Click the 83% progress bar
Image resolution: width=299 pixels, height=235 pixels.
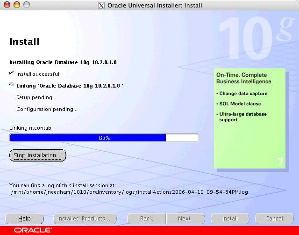click(x=104, y=138)
